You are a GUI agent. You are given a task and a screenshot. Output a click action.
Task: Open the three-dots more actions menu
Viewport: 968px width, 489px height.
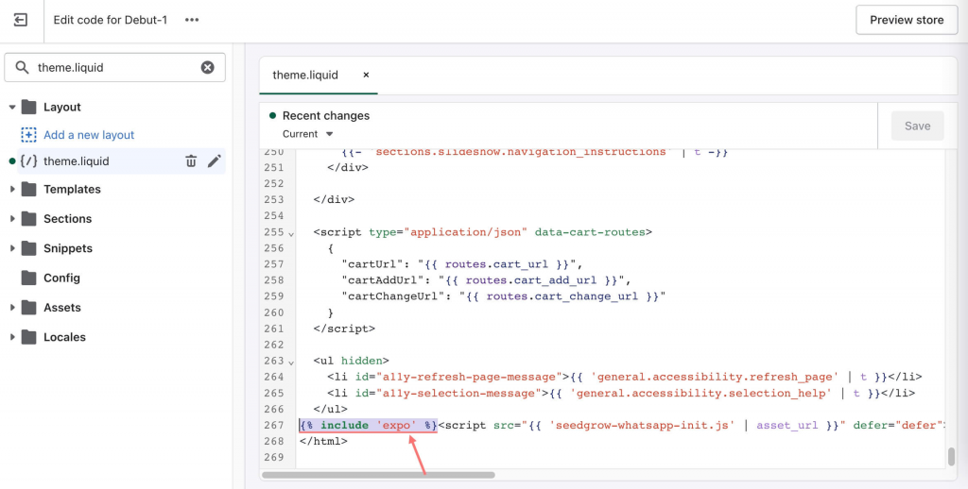[192, 20]
